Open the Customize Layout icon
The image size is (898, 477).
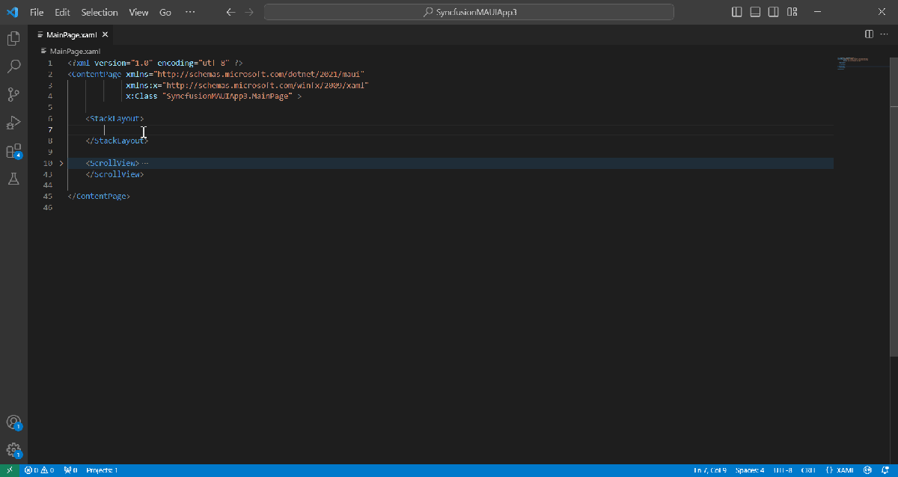791,12
